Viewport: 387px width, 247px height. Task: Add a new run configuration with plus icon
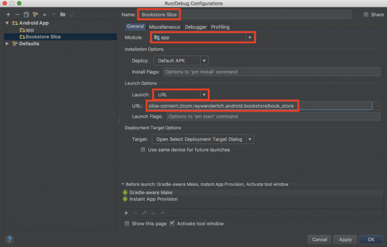click(8, 14)
